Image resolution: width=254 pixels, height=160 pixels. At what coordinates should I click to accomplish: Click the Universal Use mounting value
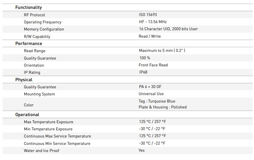151,94
